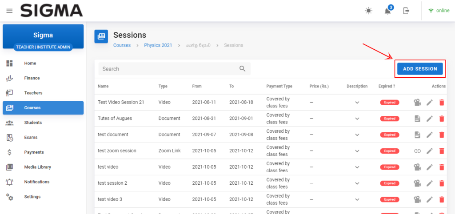
Task: Edit test video 3 pencil icon
Action: pos(430,200)
